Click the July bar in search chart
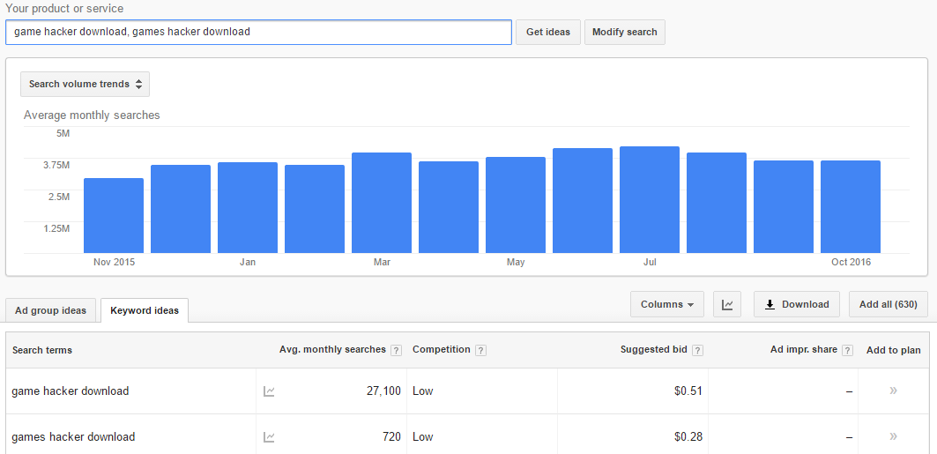Viewport: 937px width, 454px height. (x=650, y=199)
